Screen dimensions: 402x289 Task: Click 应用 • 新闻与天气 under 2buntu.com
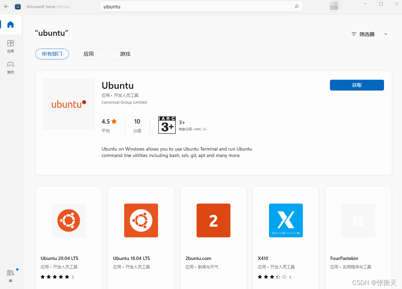[x=202, y=267]
